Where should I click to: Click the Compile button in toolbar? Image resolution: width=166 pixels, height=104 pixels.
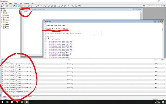coord(39,6)
